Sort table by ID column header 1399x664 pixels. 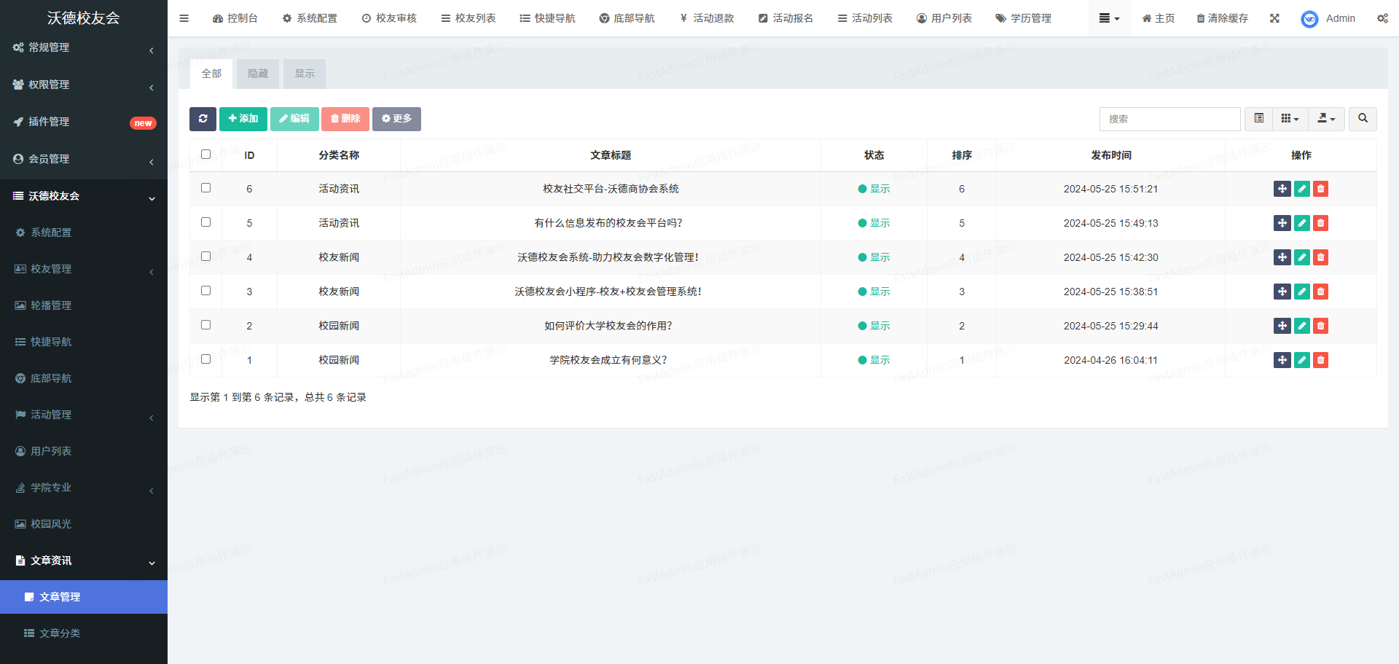(x=249, y=155)
